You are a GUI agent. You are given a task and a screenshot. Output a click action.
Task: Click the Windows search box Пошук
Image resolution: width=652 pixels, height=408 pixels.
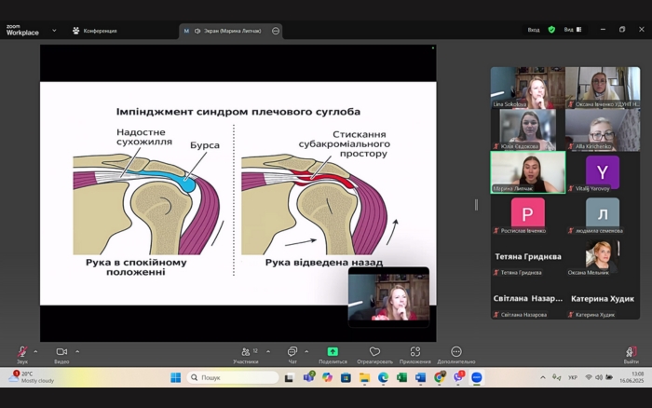click(x=233, y=377)
